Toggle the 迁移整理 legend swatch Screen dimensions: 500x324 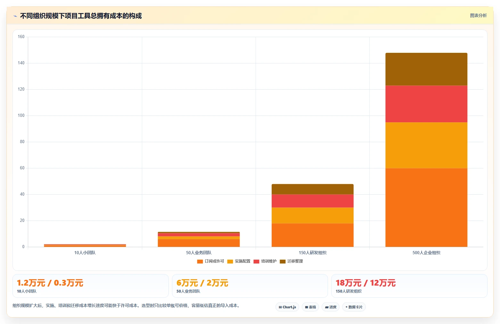click(283, 262)
